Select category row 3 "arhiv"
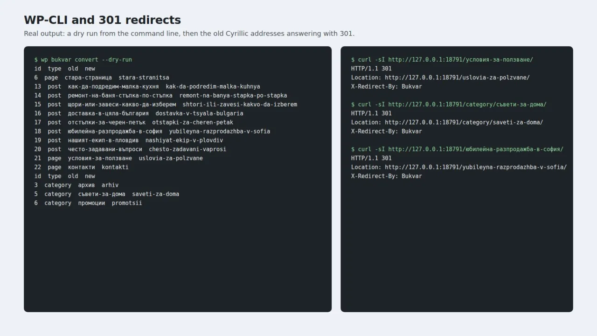 tap(76, 185)
